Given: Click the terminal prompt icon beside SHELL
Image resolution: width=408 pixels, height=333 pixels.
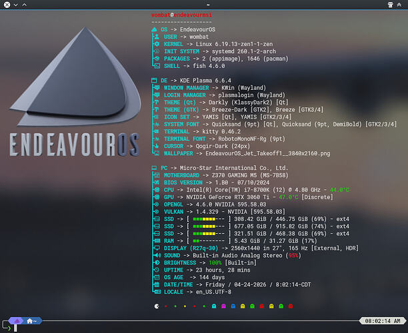Looking at the screenshot, I should pyautogui.click(x=157, y=66).
